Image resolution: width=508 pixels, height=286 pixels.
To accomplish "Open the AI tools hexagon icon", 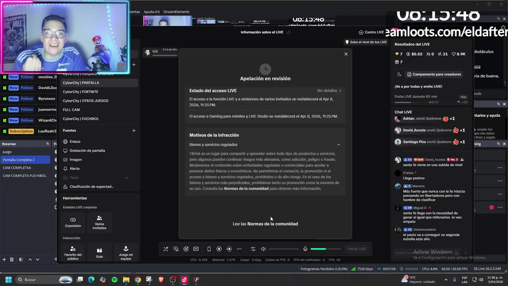I will [x=186, y=249].
